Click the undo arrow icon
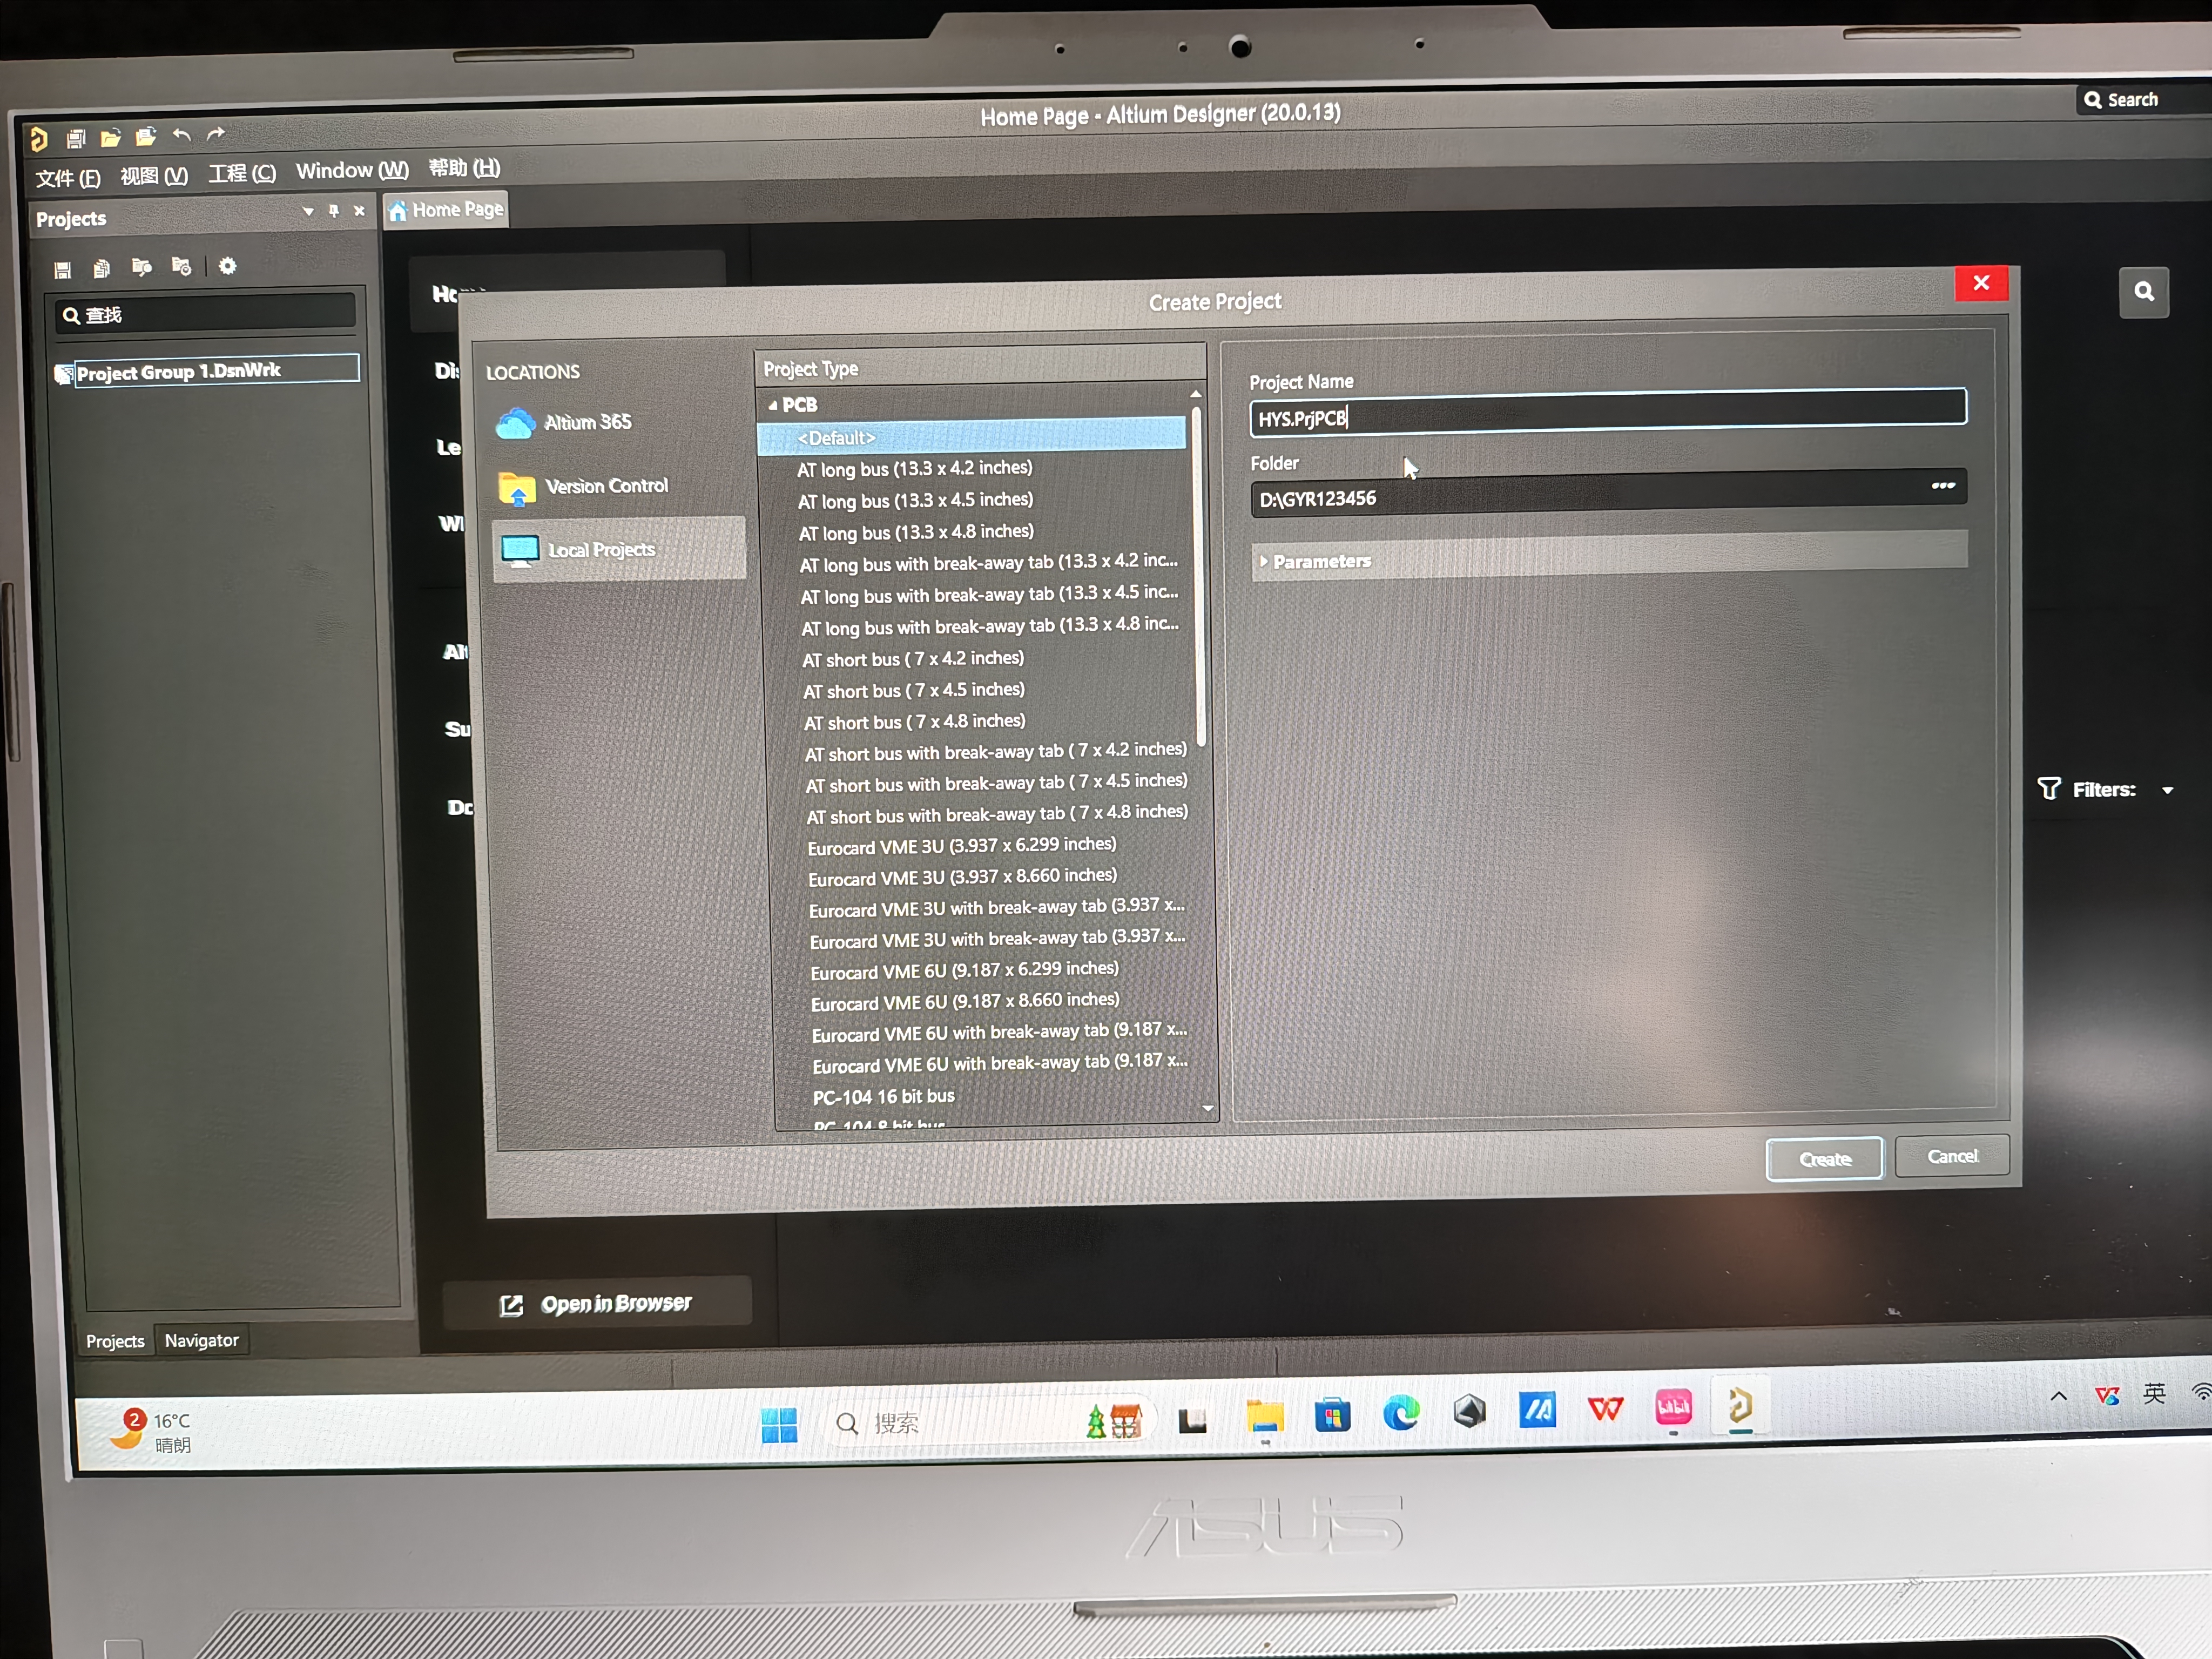 181,135
